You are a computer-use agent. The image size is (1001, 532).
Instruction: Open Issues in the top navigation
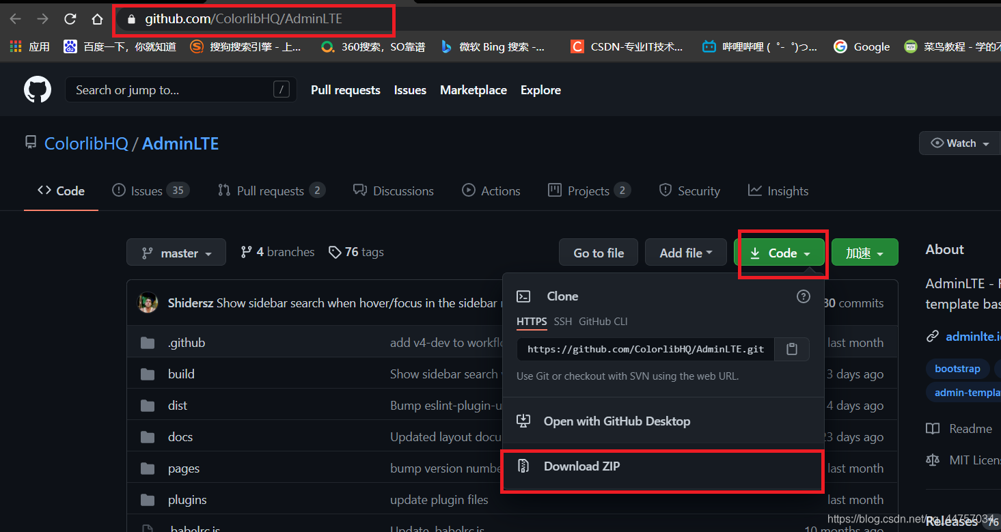410,90
